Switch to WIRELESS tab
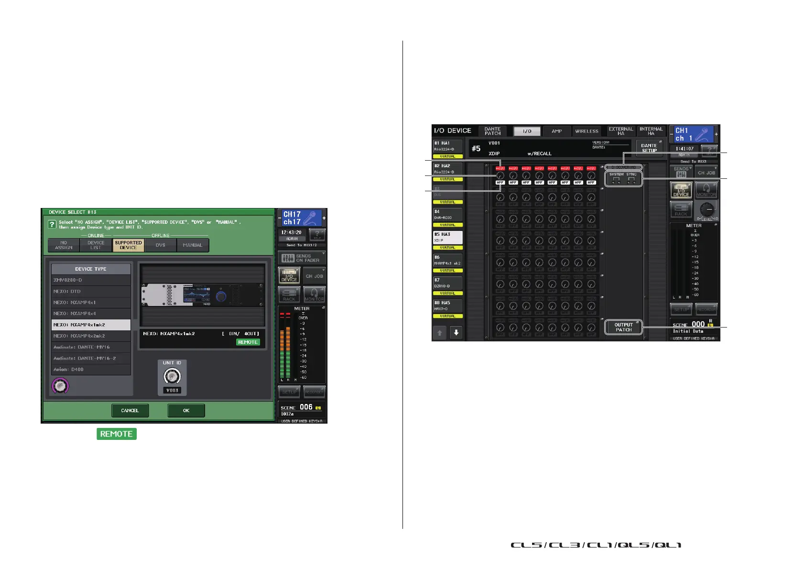The image size is (805, 569). [587, 131]
